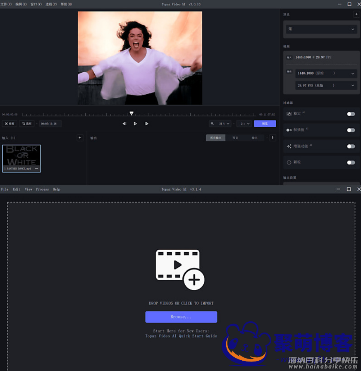361x371 pixels.
Task: Enable the 颗粒 grain switch
Action: click(351, 162)
